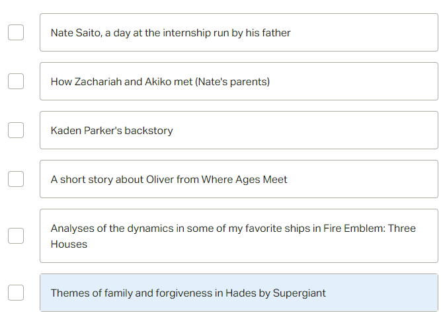The image size is (441, 323).
Task: Tick the checkbox for Zachariah and Akiko
Action: (16, 81)
